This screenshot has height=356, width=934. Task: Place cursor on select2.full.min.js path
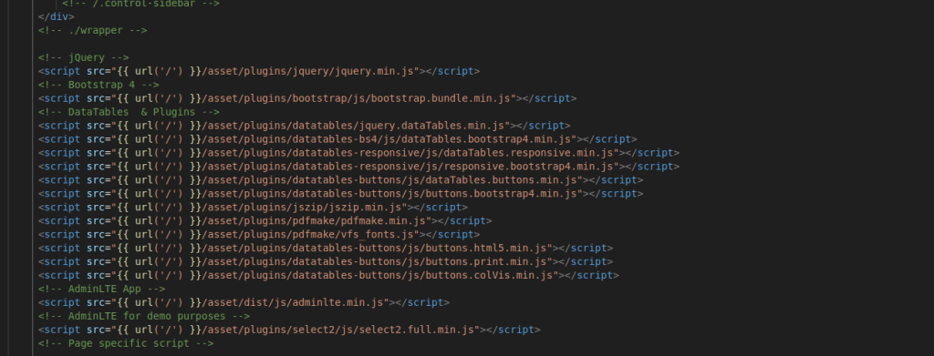click(341, 331)
